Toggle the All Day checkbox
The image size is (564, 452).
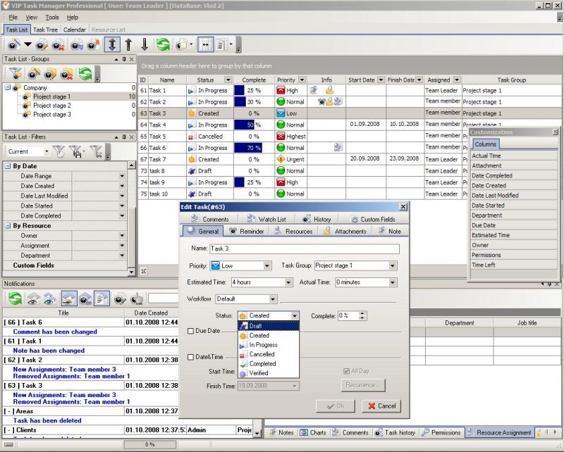[346, 371]
